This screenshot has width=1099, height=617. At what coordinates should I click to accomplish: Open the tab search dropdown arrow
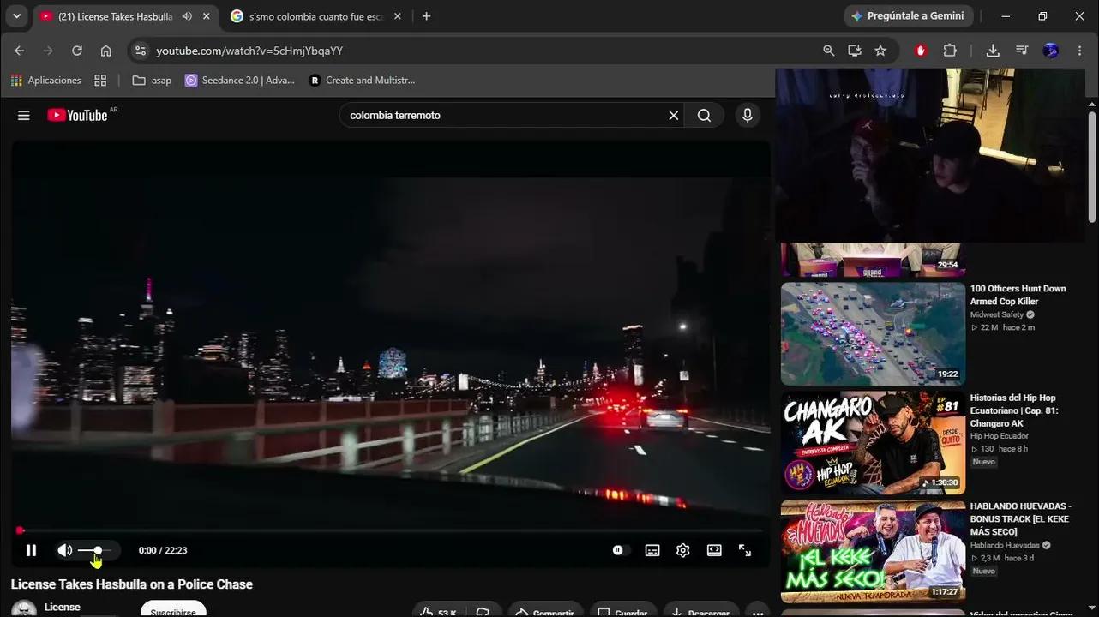tap(16, 16)
